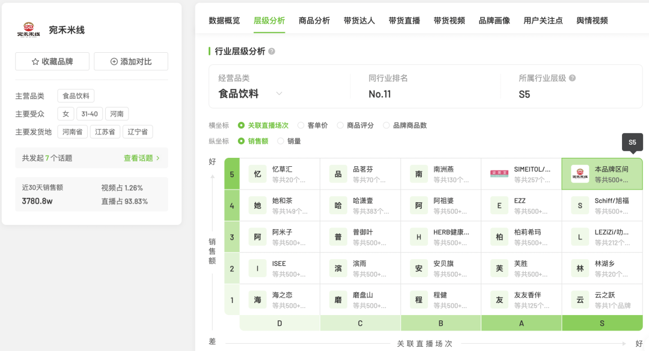Click the 3780.8w sales value
The image size is (649, 351).
coord(37,202)
